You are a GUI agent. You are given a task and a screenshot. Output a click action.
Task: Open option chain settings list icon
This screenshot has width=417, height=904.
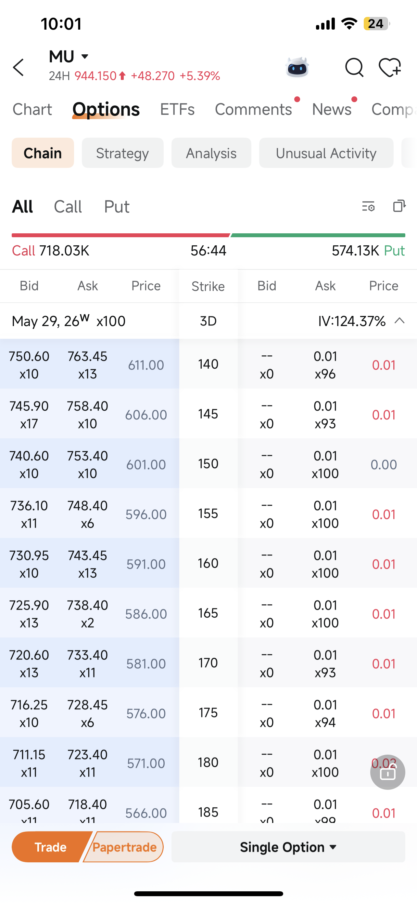pos(368,206)
